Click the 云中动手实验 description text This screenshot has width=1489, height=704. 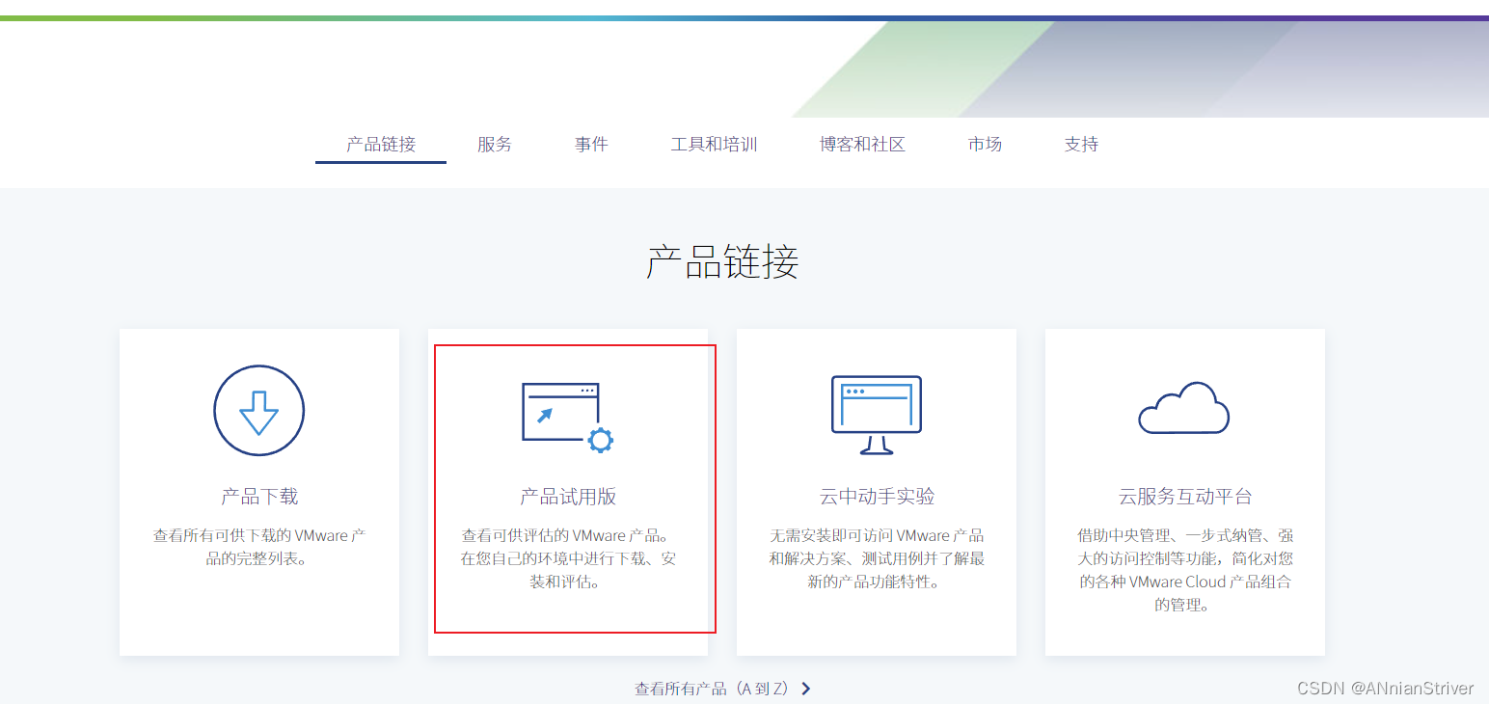[877, 558]
